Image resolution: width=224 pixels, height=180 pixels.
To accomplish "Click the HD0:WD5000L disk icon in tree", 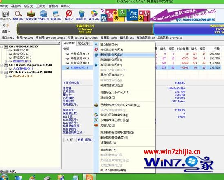I will pyautogui.click(x=6, y=47).
